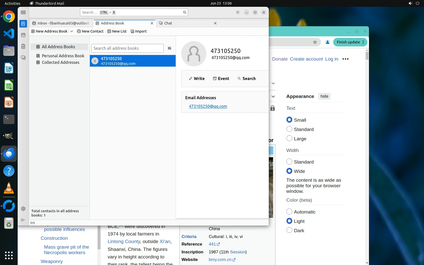The image size is (424, 265).
Task: Click the Search all address books field
Action: click(127, 48)
